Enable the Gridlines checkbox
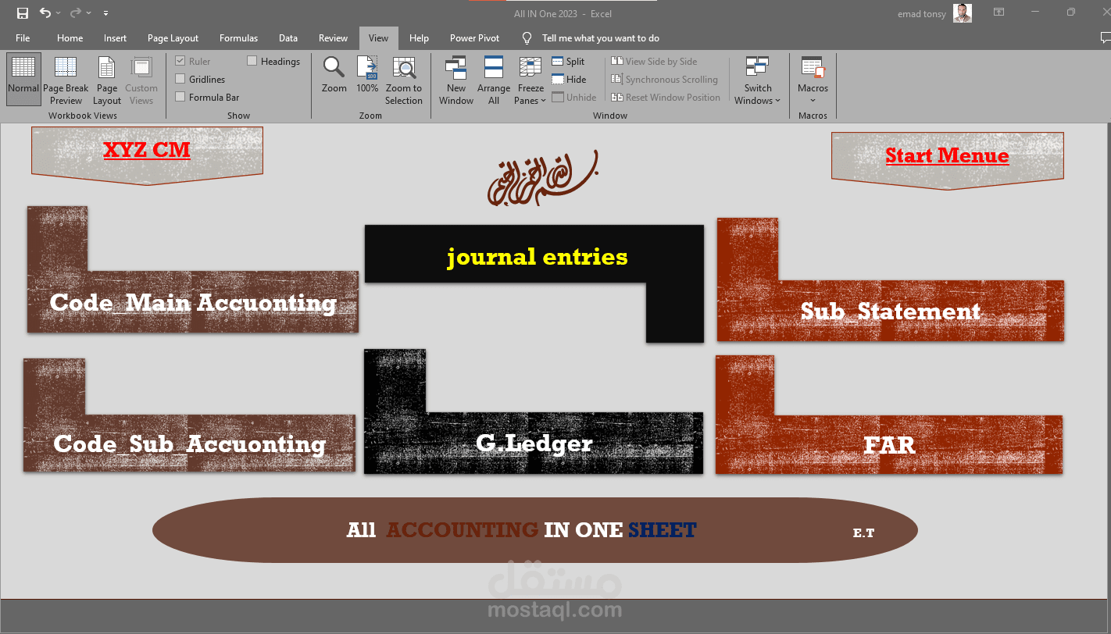Image resolution: width=1111 pixels, height=634 pixels. point(180,79)
